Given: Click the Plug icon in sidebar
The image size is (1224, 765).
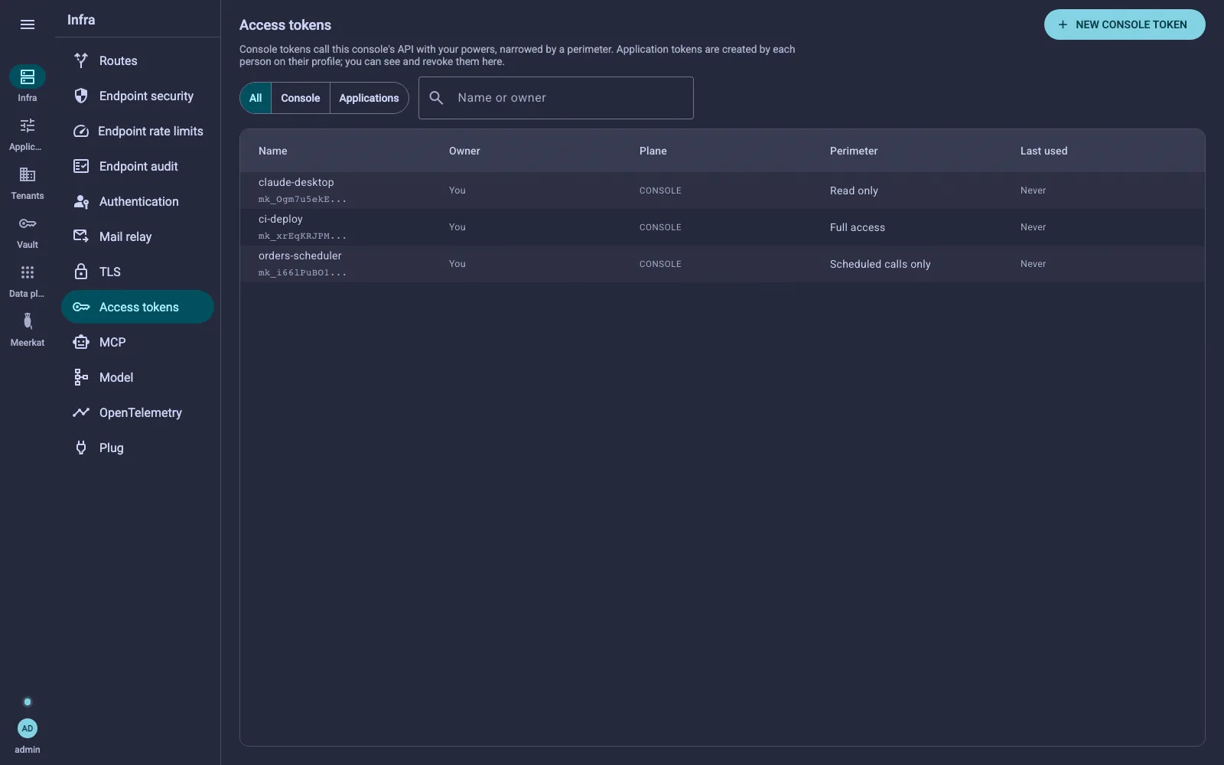Looking at the screenshot, I should click(81, 448).
